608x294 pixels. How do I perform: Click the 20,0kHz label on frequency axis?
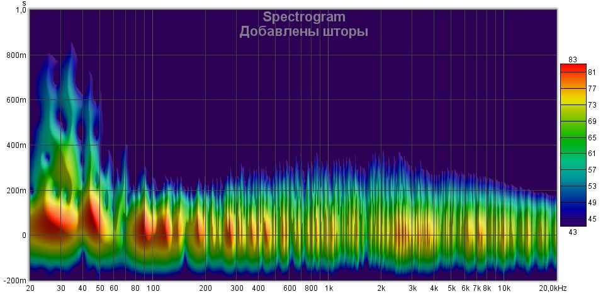[554, 288]
